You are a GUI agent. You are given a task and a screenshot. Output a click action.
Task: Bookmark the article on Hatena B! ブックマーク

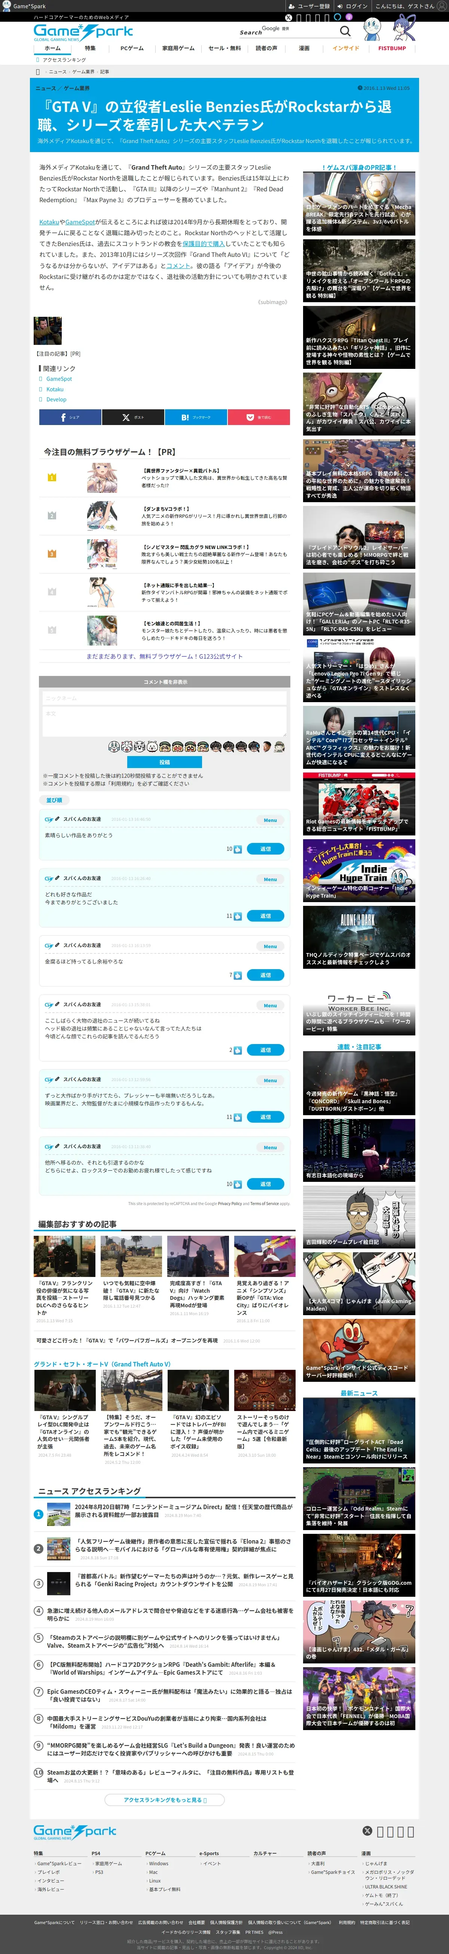coord(196,417)
